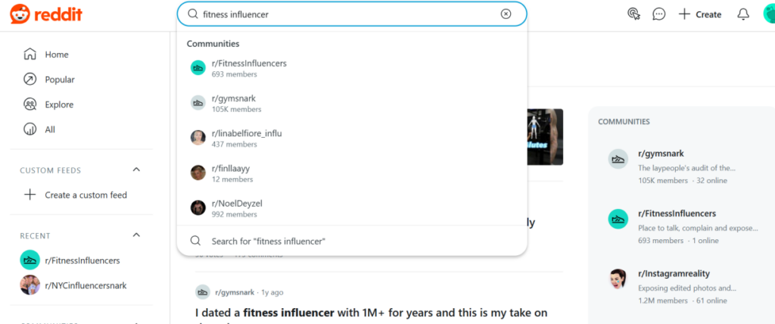Open the notifications bell
This screenshot has width=775, height=324.
743,14
